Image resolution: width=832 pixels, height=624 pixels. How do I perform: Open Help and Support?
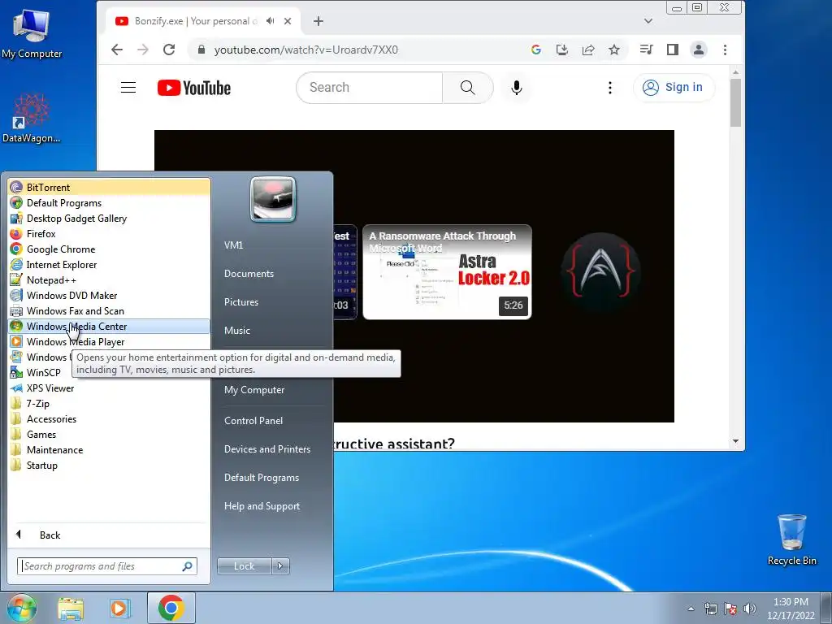point(262,506)
